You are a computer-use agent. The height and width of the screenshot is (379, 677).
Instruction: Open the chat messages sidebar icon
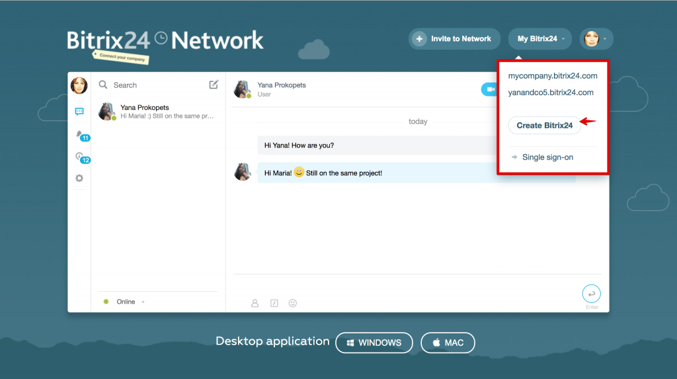pos(79,112)
